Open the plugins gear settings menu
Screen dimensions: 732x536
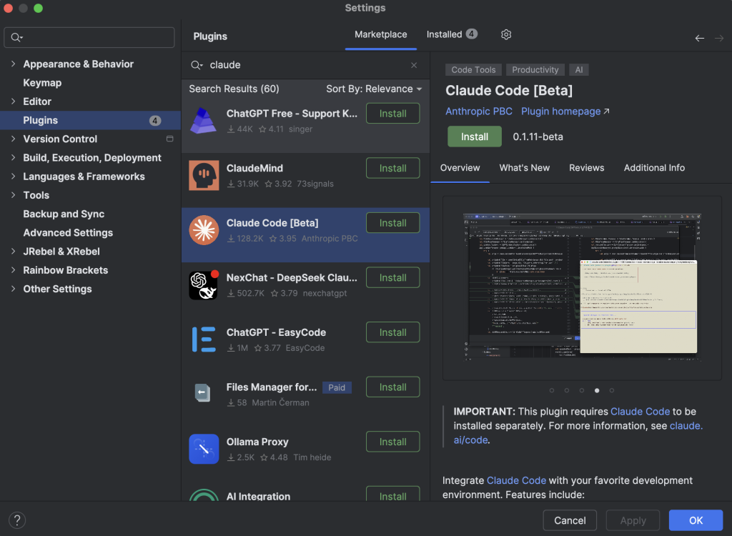click(x=506, y=34)
